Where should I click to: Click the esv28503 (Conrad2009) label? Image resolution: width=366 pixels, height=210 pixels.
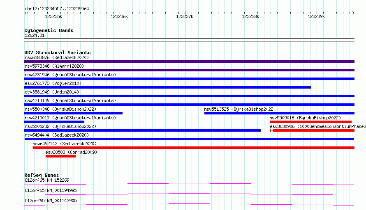(71, 152)
